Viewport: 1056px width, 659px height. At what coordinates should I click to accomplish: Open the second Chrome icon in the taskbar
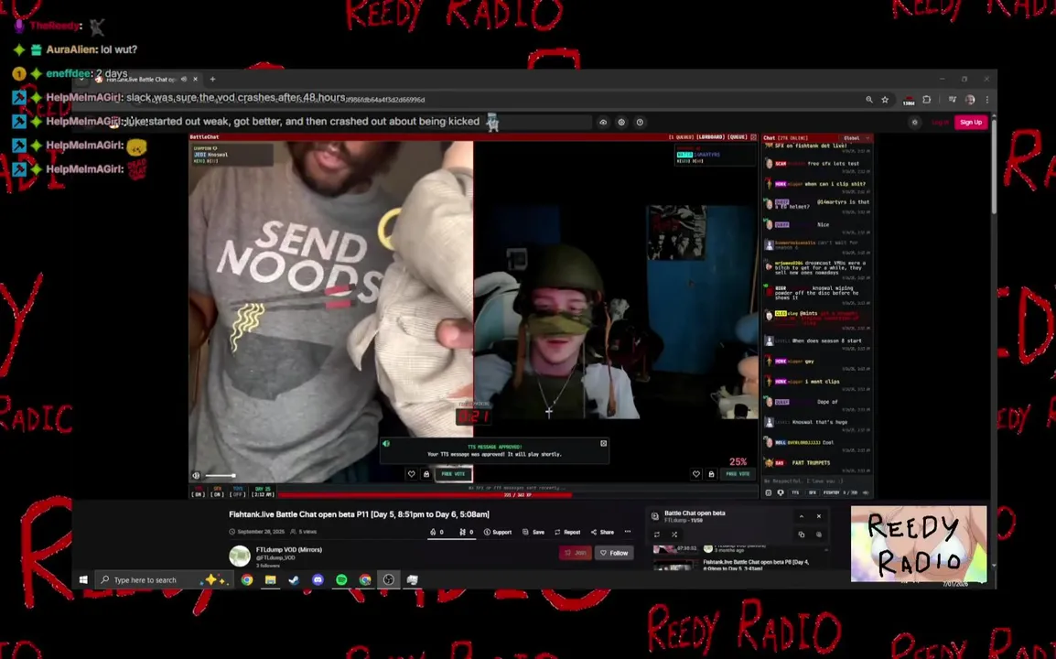(365, 579)
